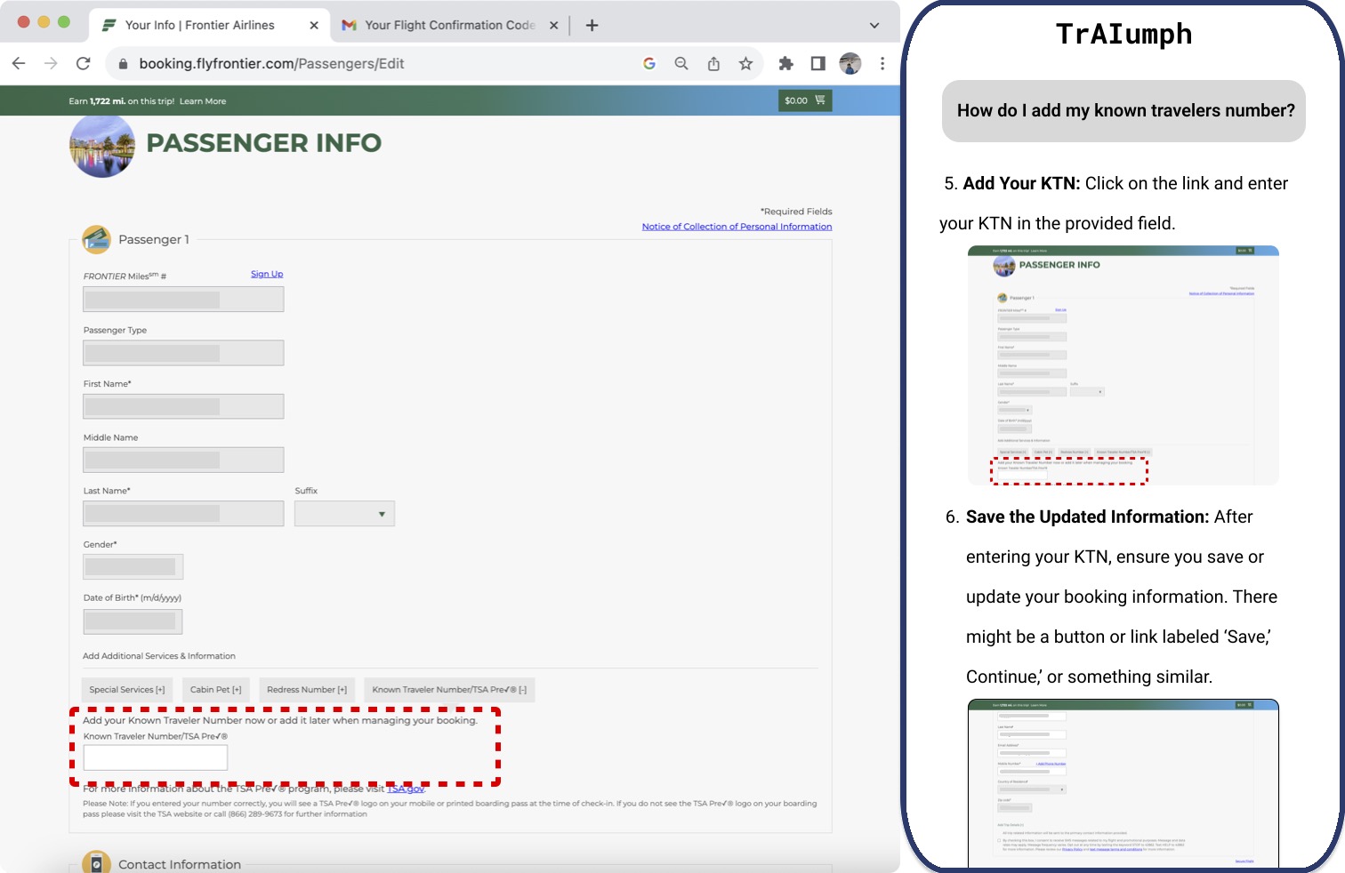The height and width of the screenshot is (873, 1345).
Task: Toggle the browser side panel icon
Action: (817, 63)
